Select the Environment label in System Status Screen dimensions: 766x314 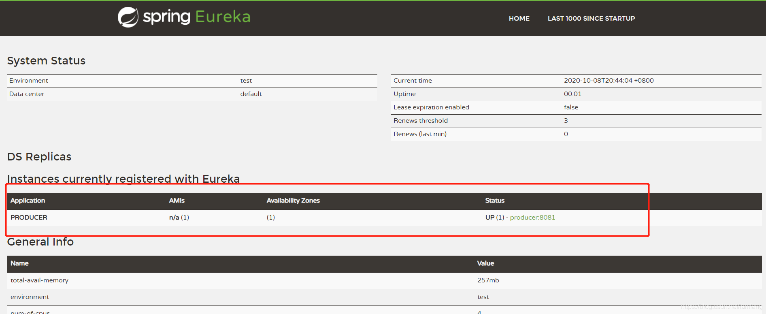[x=28, y=81]
